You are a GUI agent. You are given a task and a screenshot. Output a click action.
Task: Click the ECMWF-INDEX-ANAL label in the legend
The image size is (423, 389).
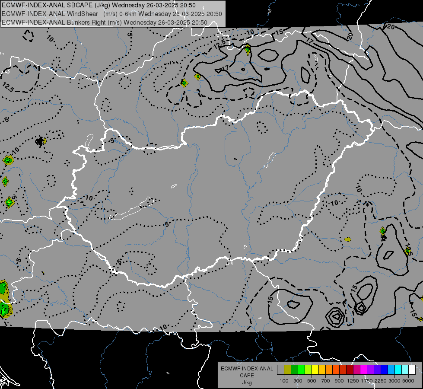point(247,369)
